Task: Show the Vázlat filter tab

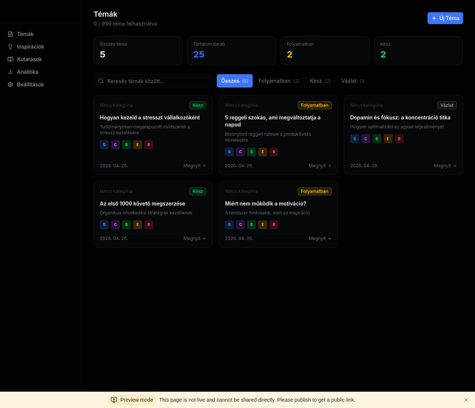Action: point(352,81)
